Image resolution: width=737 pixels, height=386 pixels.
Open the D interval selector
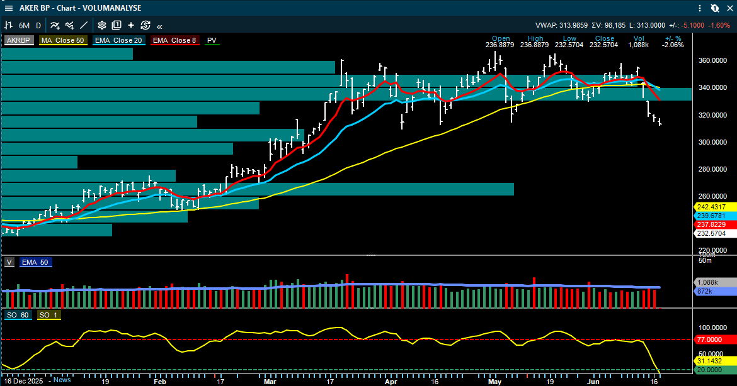pyautogui.click(x=38, y=26)
